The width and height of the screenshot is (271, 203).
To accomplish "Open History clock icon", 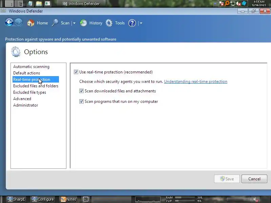I will click(x=83, y=23).
